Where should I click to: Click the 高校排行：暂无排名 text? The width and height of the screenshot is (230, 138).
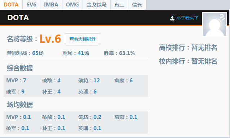pyautogui.click(x=188, y=48)
